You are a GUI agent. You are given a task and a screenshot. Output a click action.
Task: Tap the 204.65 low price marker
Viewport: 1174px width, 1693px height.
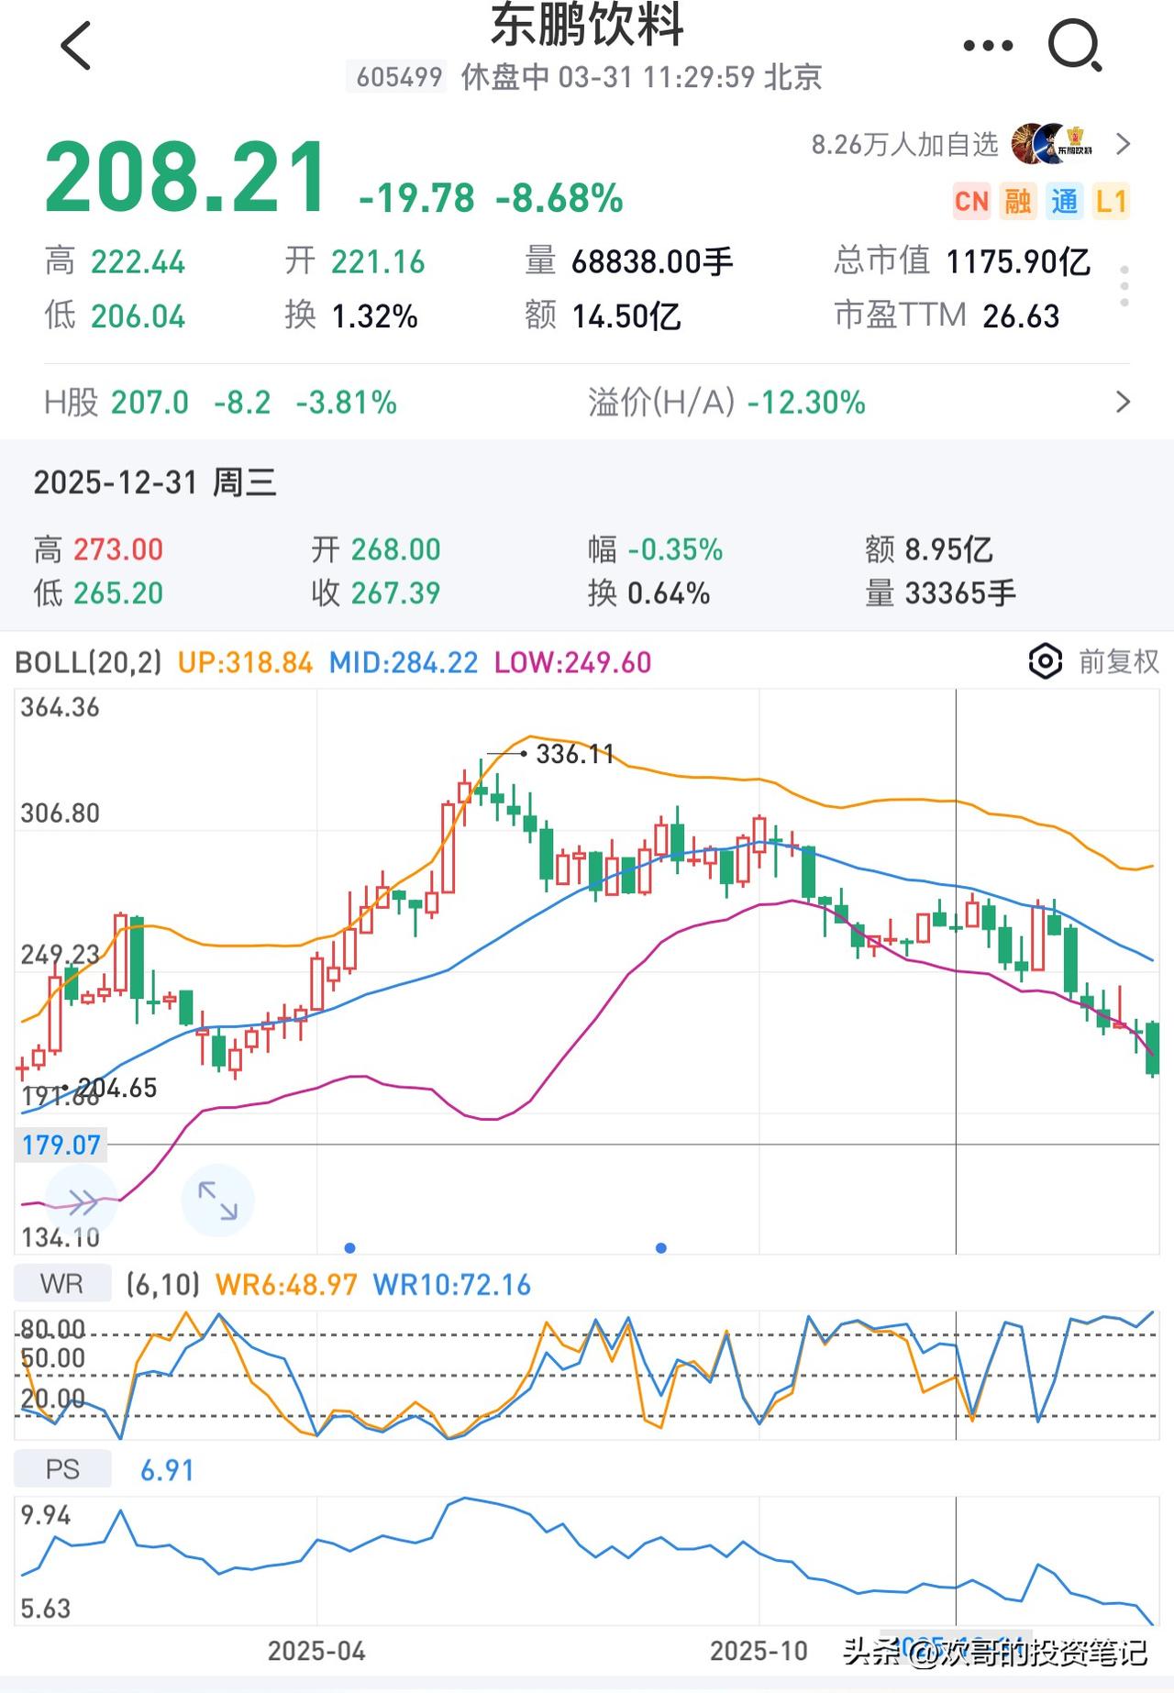tap(117, 1088)
